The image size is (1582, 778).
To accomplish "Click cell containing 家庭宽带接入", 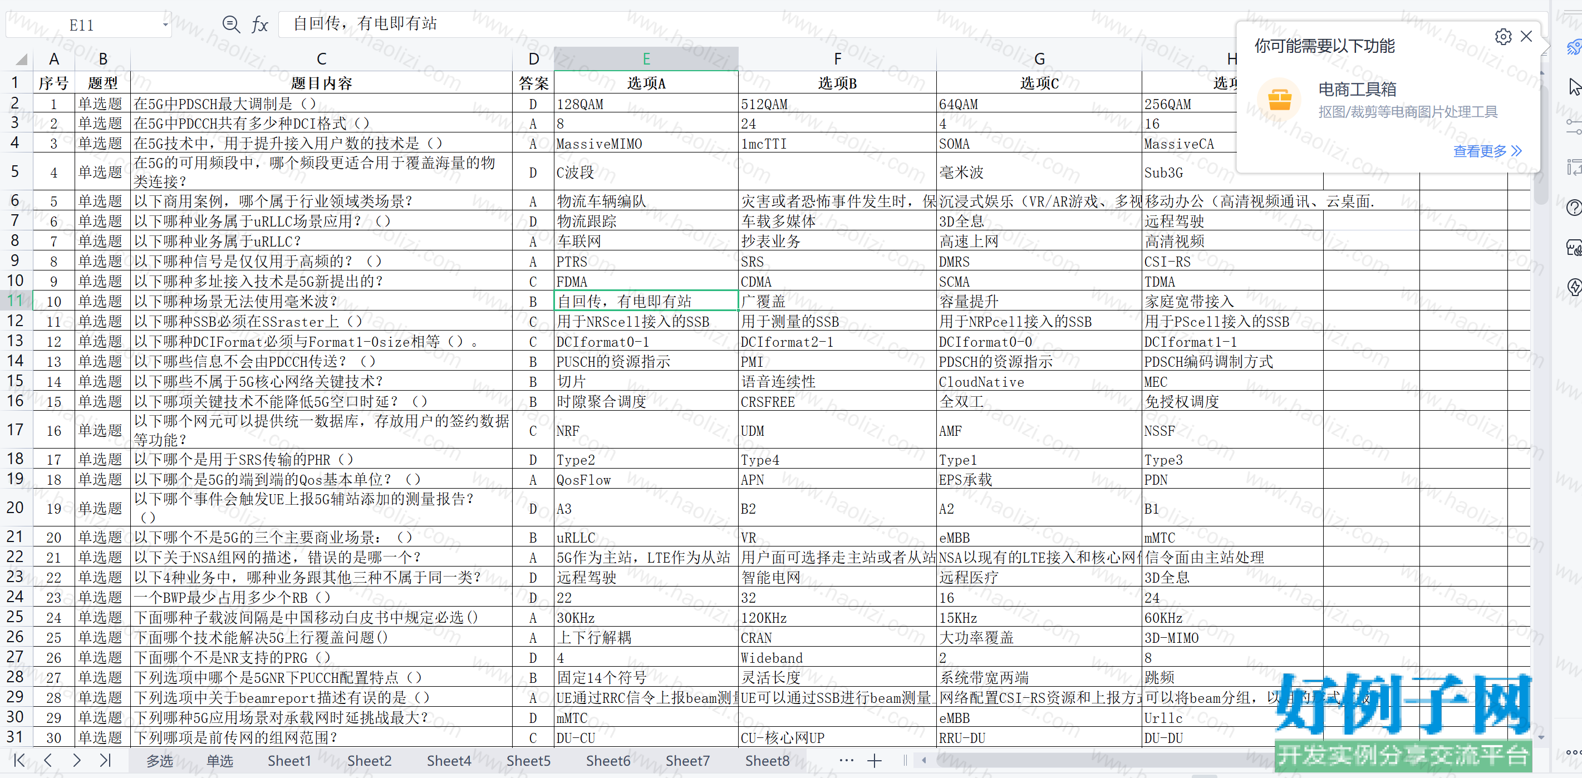I will (1232, 301).
